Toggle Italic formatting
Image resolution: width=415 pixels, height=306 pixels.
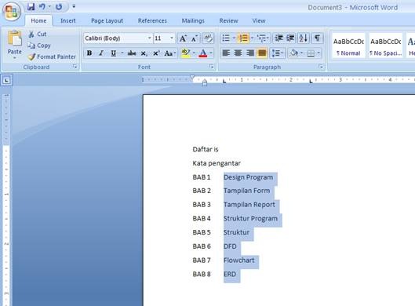tap(101, 53)
